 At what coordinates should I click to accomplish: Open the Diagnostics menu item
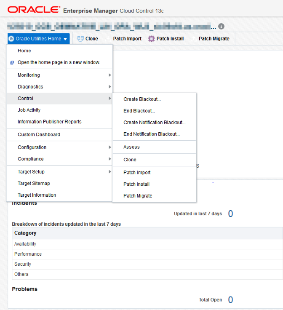point(59,87)
